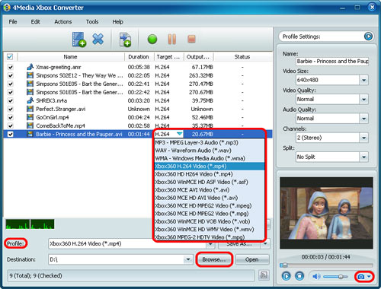Select MP3 - MPEG Layer-3 Audio option
This screenshot has height=289, width=381.
(210, 142)
